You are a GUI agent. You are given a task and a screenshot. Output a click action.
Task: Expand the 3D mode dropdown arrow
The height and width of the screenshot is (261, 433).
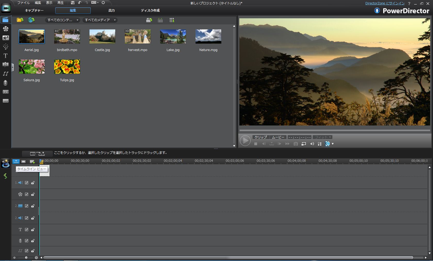coord(333,144)
